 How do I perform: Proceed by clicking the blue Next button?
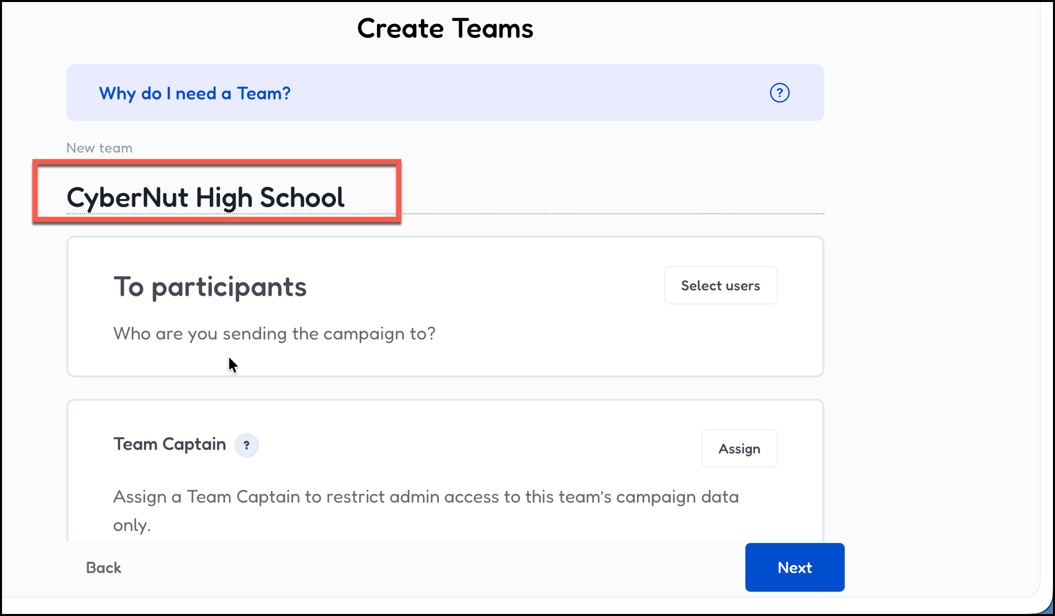(x=794, y=567)
